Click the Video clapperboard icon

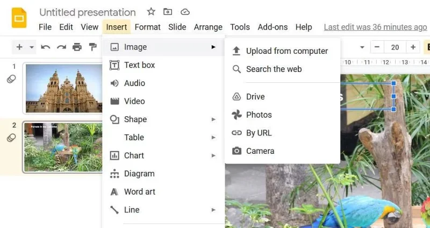[x=114, y=101]
